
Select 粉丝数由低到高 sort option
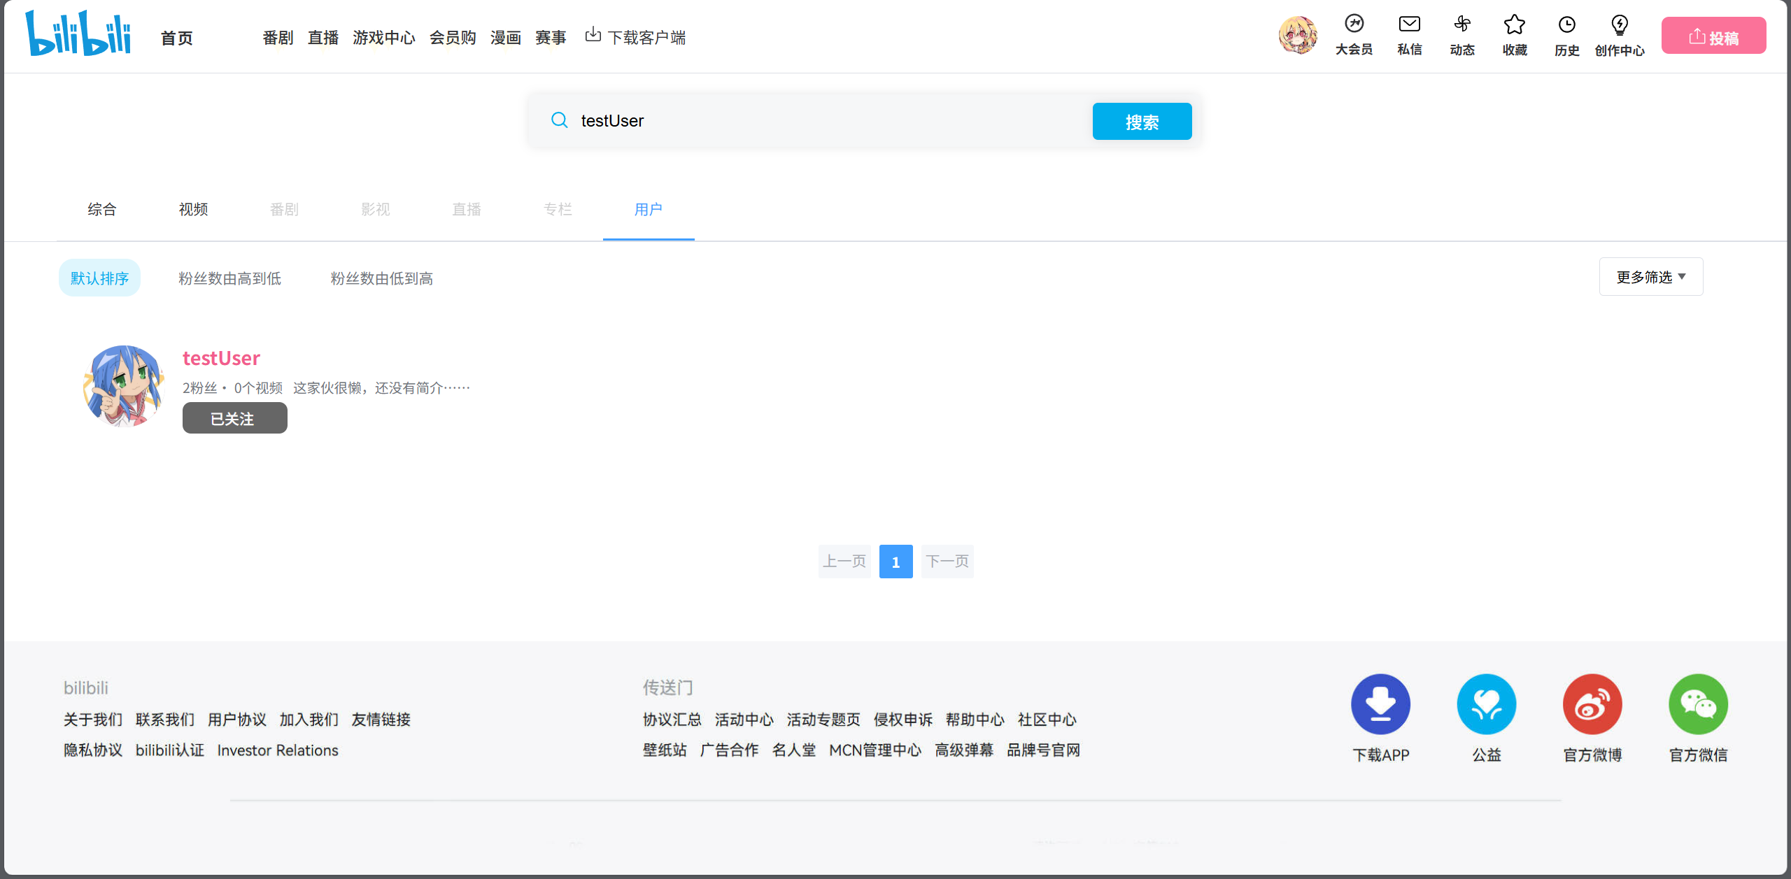tap(381, 278)
